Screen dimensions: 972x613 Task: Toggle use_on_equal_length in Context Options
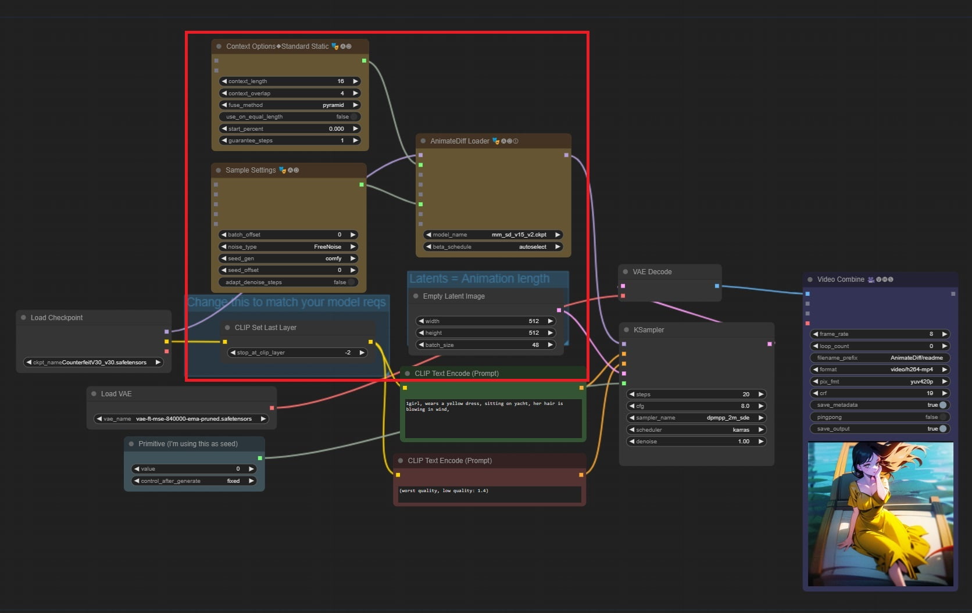pos(353,117)
